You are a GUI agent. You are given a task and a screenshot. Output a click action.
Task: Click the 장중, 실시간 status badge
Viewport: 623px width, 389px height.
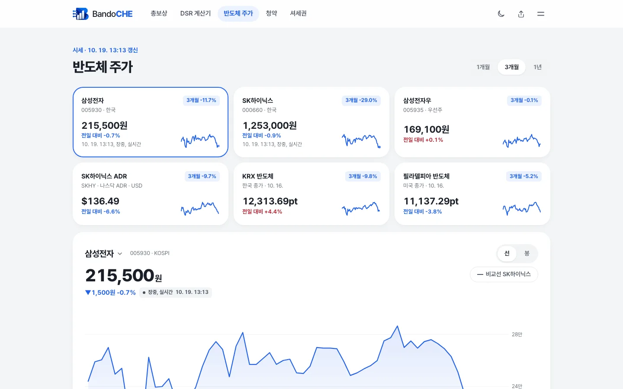tap(176, 292)
